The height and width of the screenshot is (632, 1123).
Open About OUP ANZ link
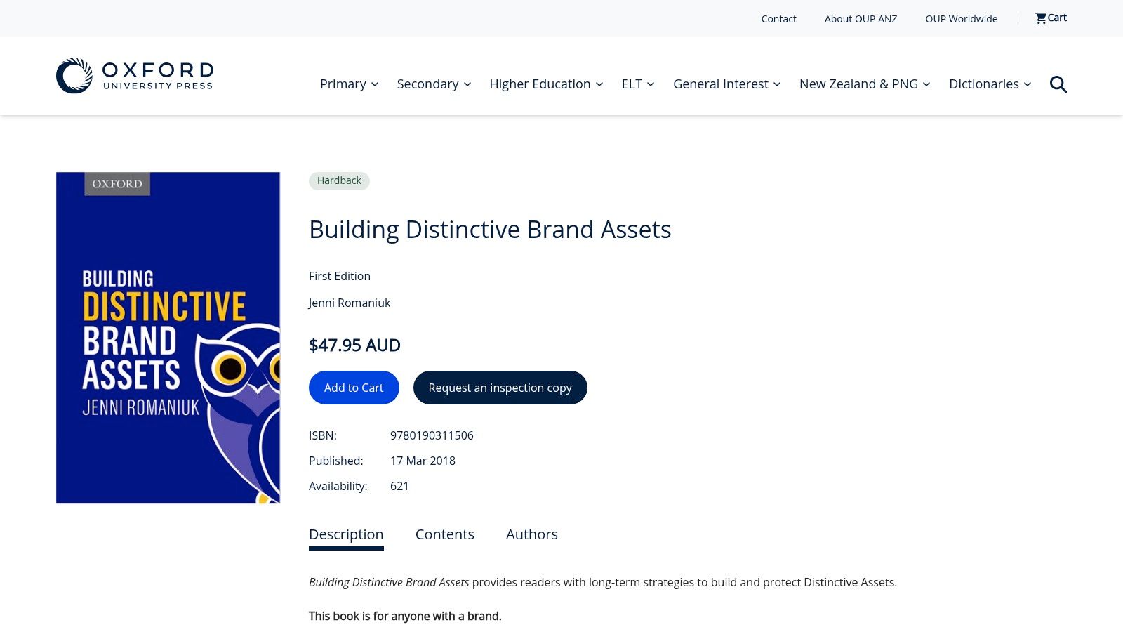pyautogui.click(x=861, y=19)
